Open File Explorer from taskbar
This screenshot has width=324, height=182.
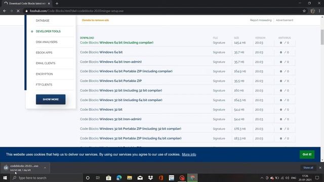130,178
